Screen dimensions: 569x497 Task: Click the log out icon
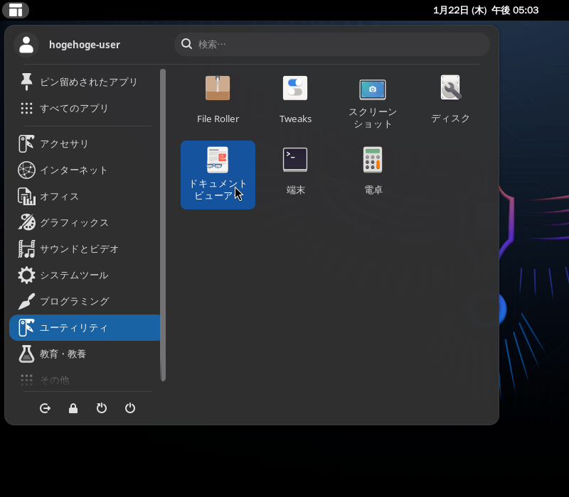click(46, 408)
